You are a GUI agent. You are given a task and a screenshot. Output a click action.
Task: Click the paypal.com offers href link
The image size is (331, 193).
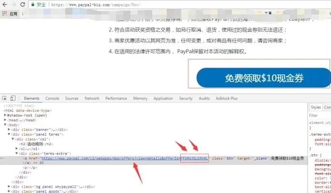click(125, 158)
